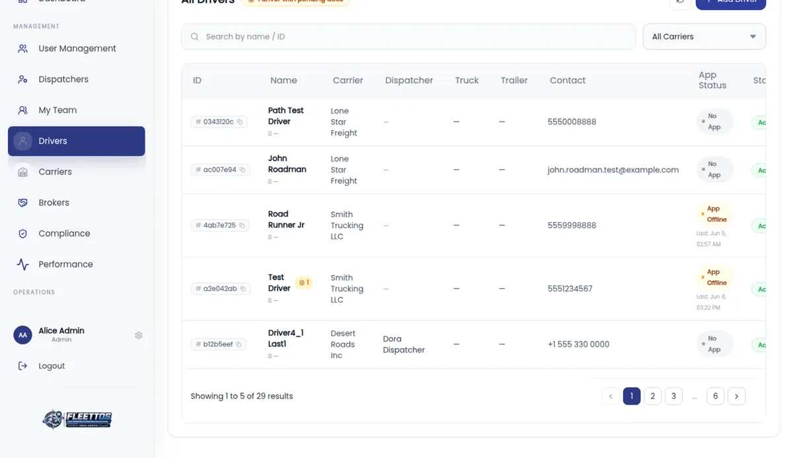Go to page 2 of results
This screenshot has height=458, width=793.
(652, 396)
